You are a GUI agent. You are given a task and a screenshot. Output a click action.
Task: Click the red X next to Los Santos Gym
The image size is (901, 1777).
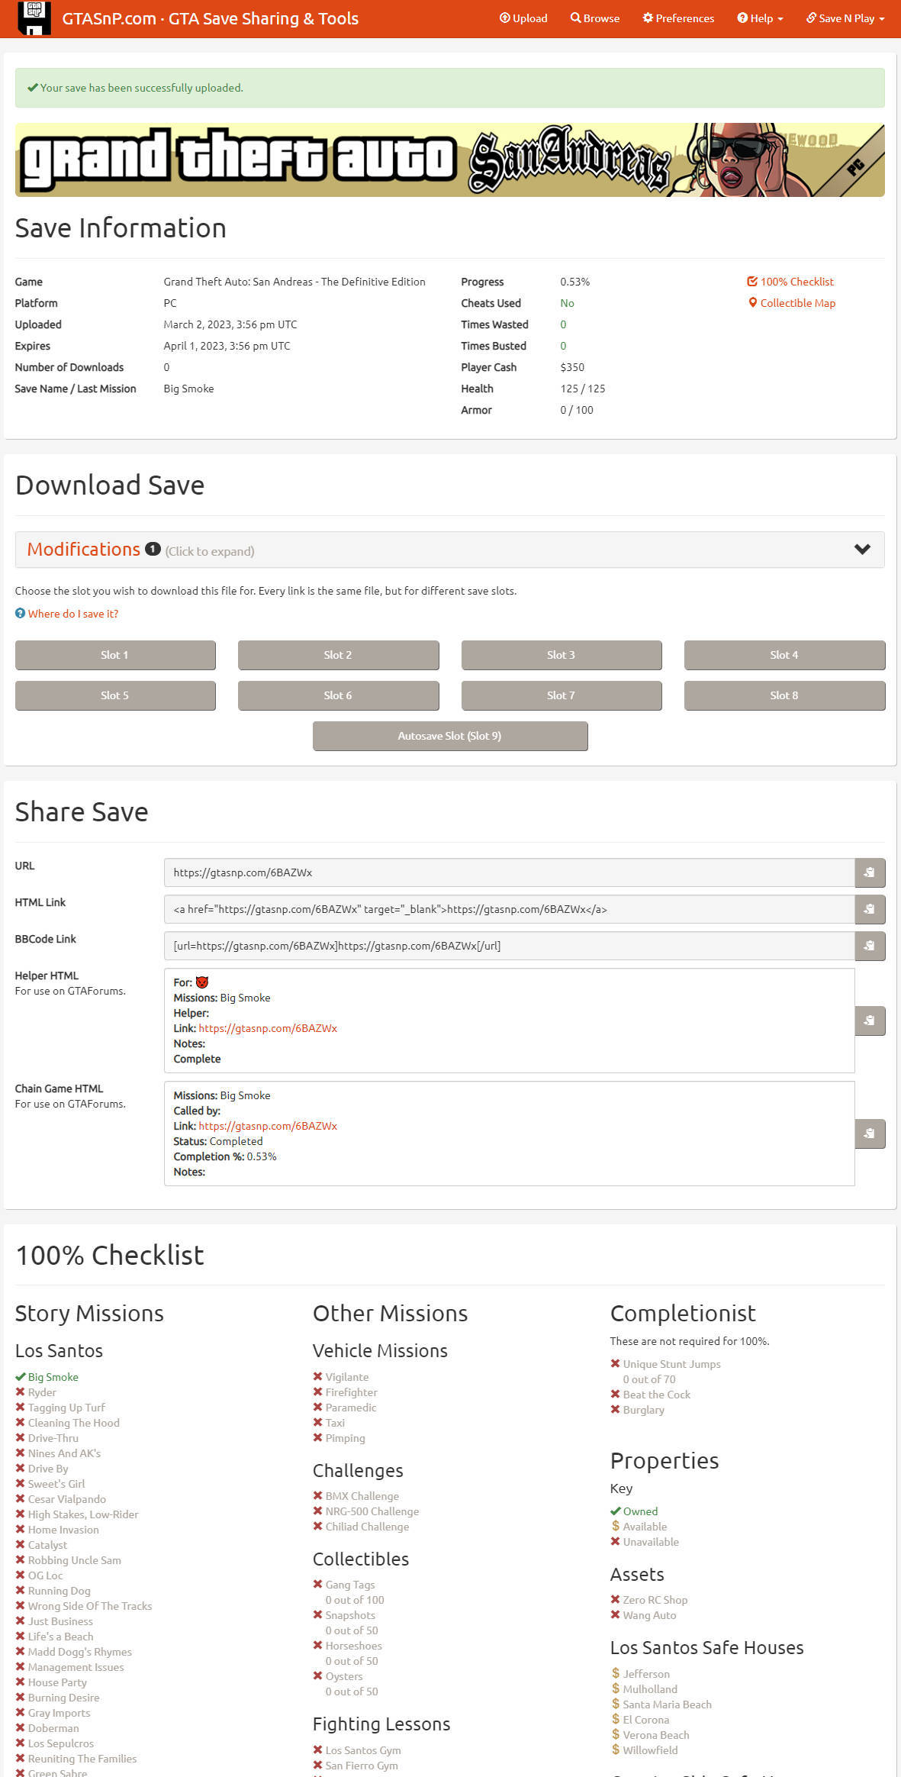(318, 1750)
